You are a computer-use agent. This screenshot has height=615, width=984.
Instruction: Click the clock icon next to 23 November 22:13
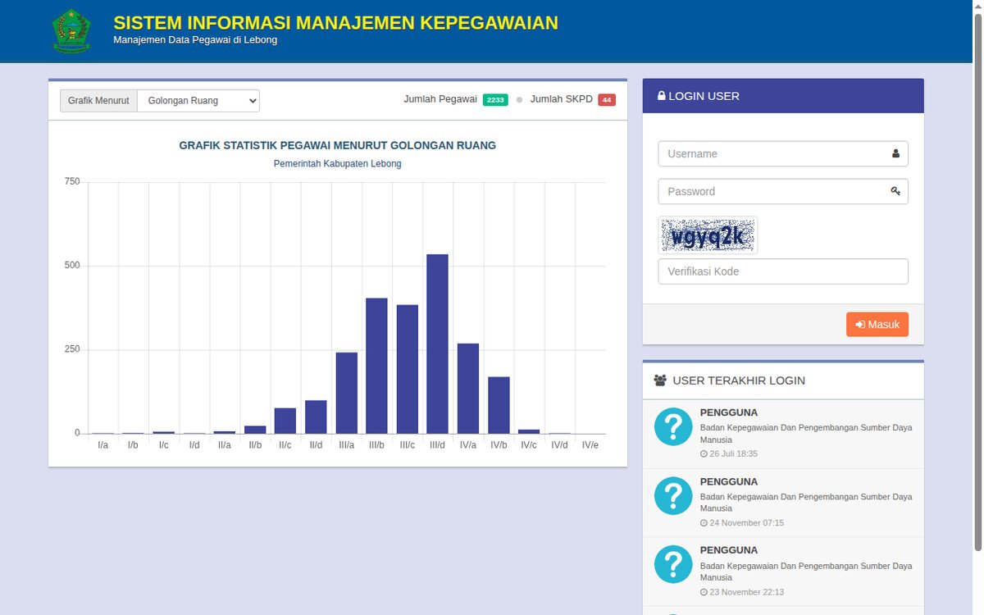[704, 592]
